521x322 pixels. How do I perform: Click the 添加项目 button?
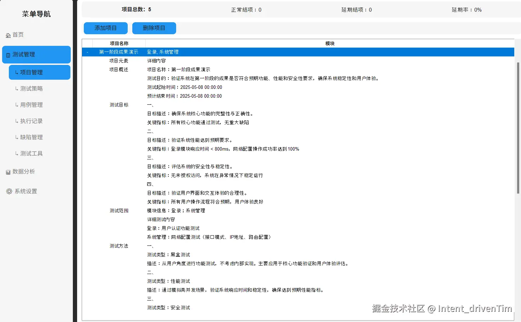(x=105, y=28)
